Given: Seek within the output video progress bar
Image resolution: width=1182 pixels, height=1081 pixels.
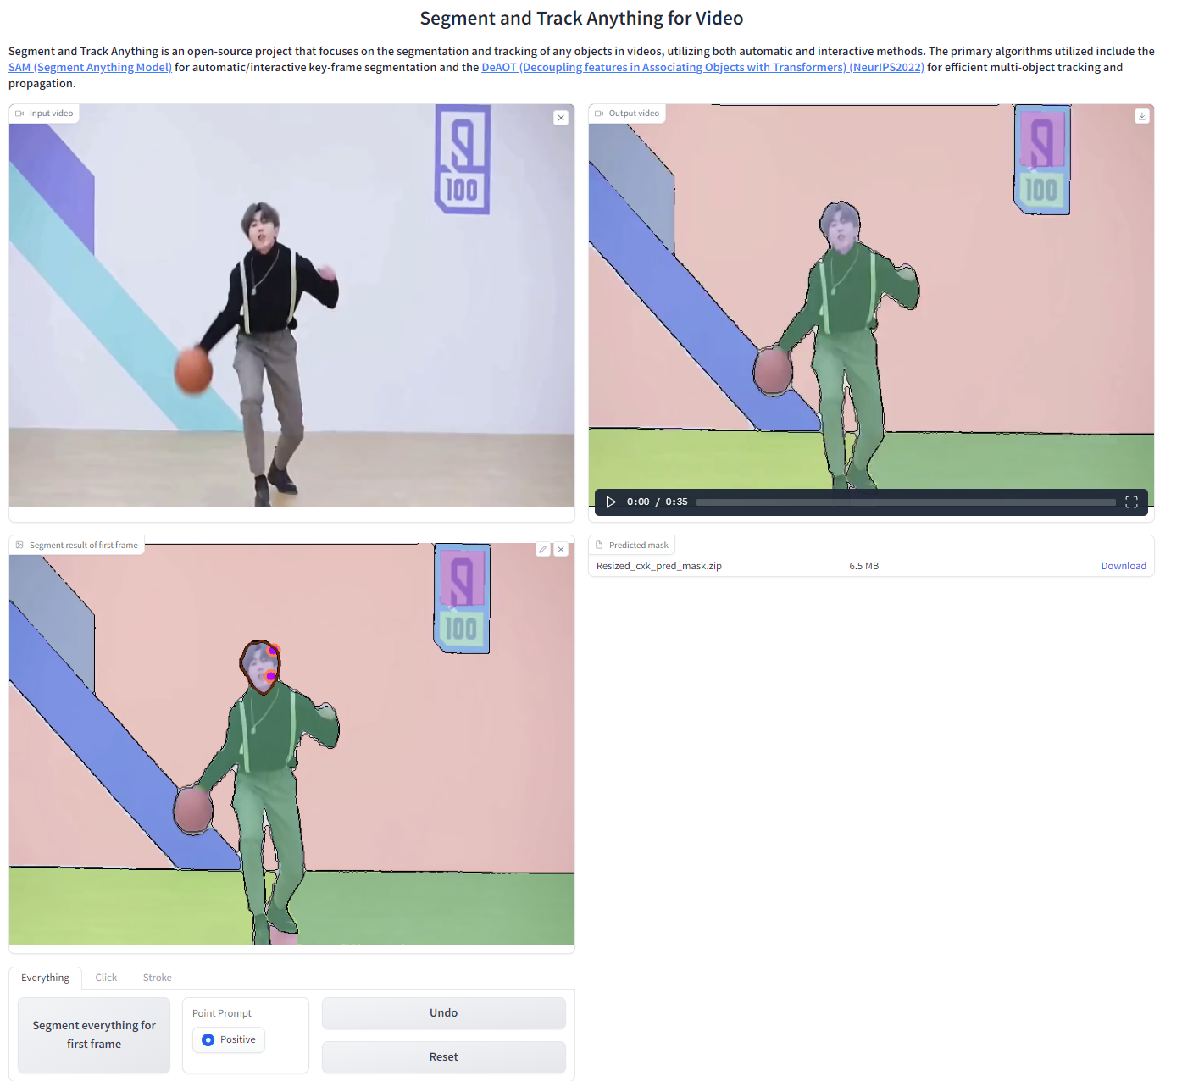Looking at the screenshot, I should point(907,502).
